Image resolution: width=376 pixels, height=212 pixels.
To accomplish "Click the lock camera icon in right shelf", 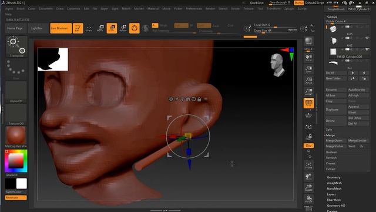I will tap(308, 137).
